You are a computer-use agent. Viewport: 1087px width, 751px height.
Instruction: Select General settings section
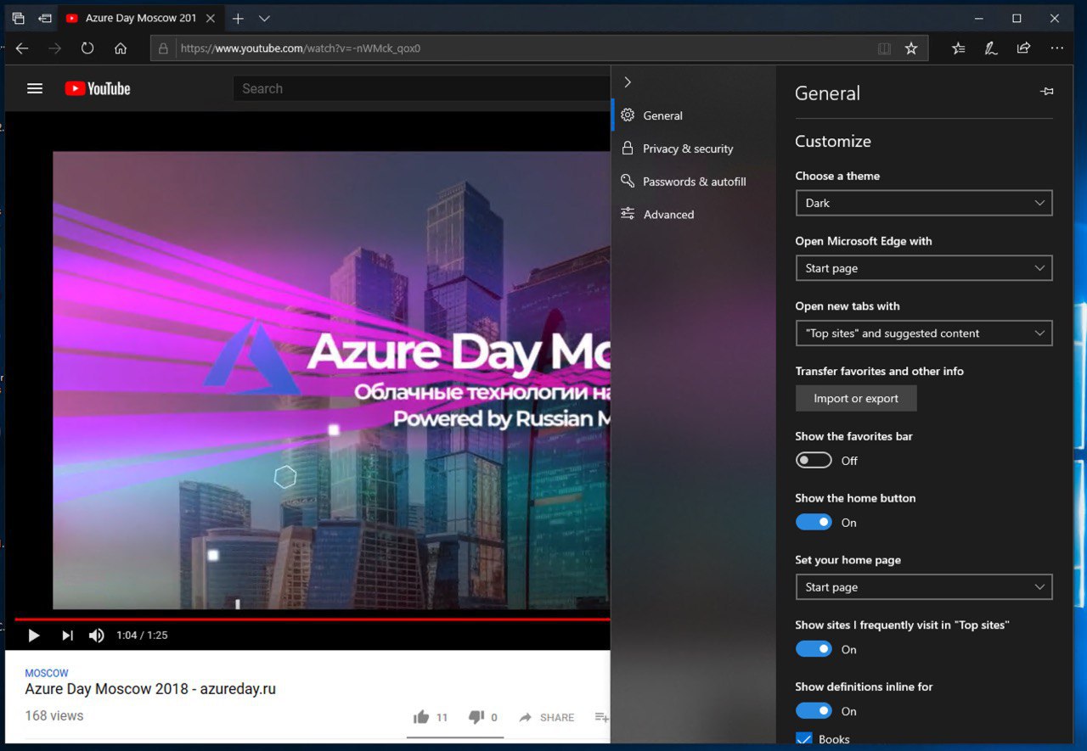(x=693, y=115)
